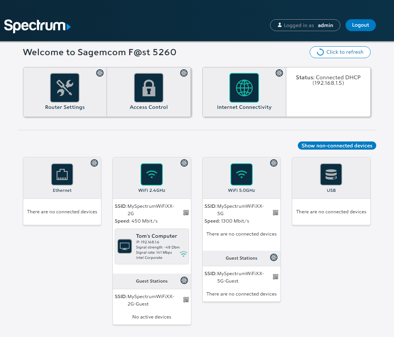Open Router Settings tools icon
The width and height of the screenshot is (394, 337).
(65, 88)
